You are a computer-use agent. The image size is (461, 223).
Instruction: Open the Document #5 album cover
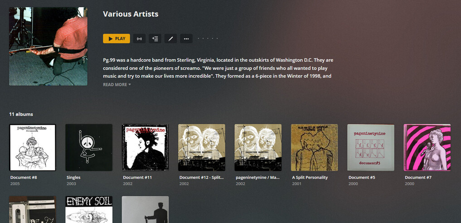click(371, 147)
